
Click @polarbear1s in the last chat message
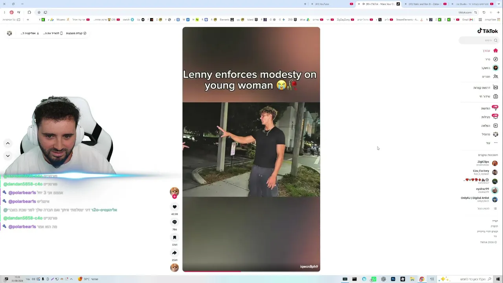point(22,227)
